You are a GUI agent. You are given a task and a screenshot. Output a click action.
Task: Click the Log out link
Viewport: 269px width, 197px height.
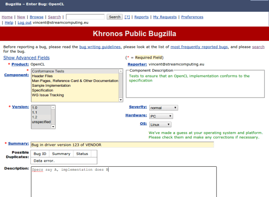[x=24, y=22]
